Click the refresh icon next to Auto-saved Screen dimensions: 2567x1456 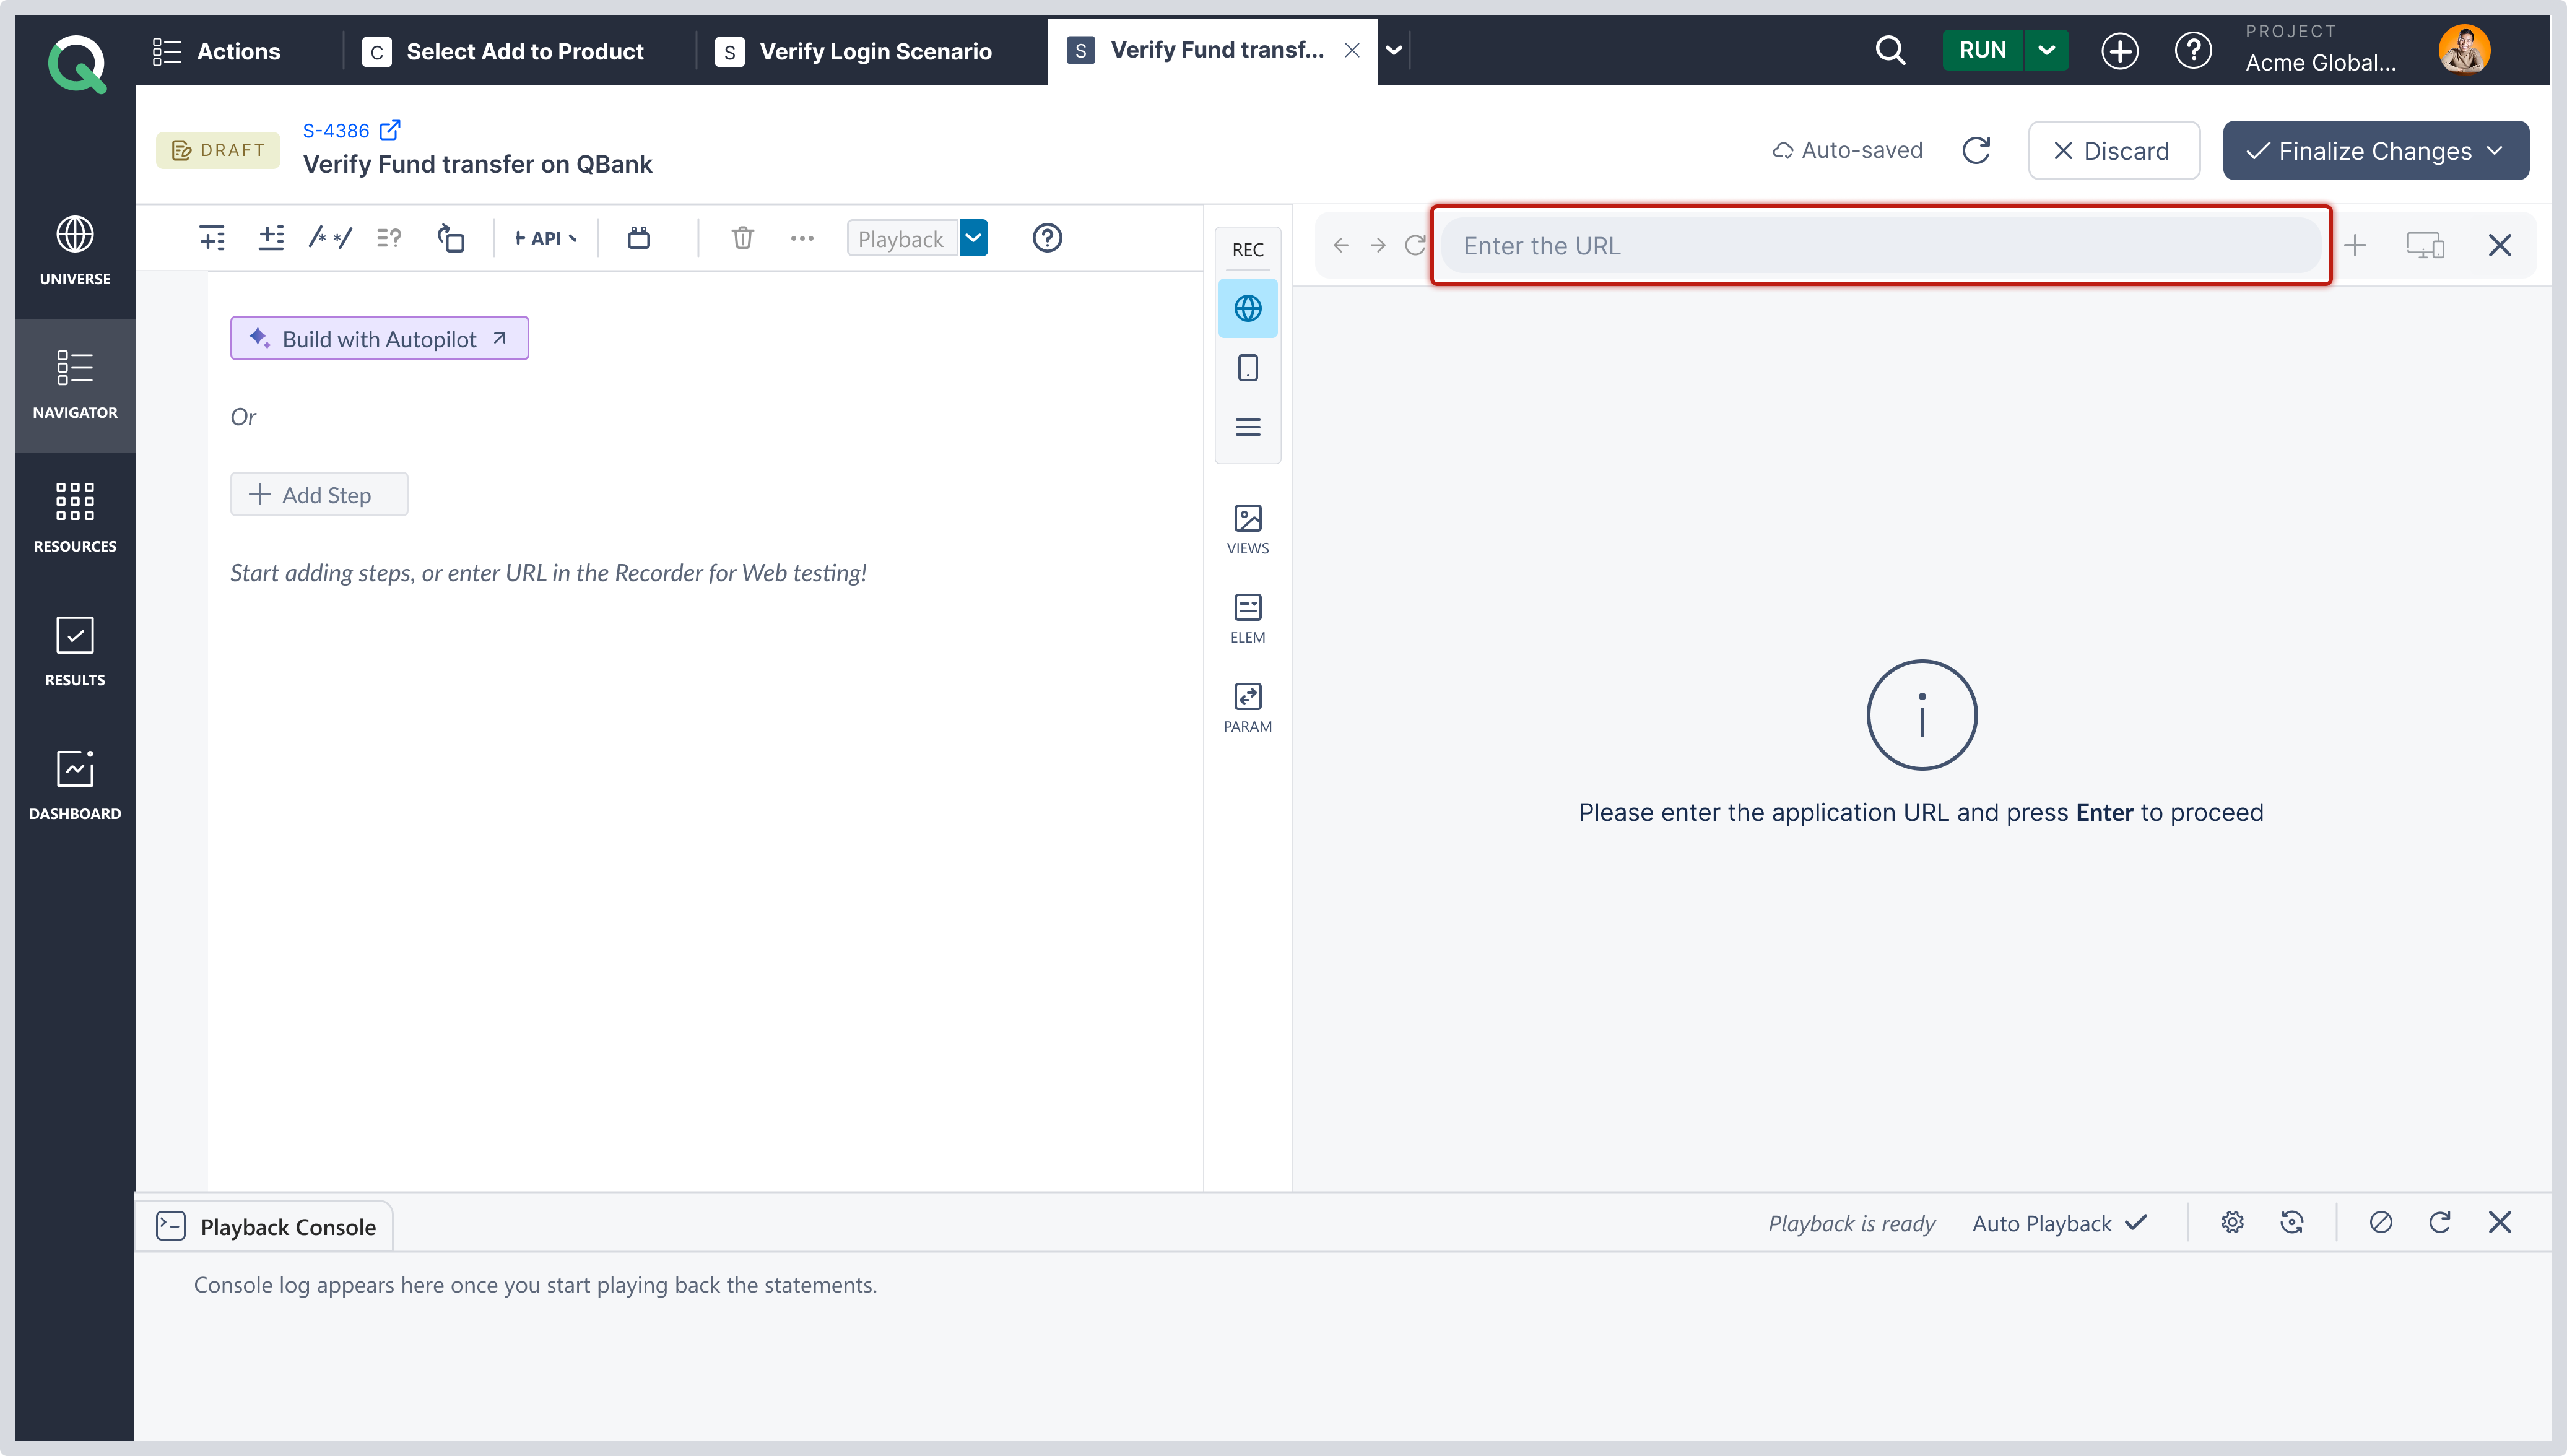(1976, 150)
